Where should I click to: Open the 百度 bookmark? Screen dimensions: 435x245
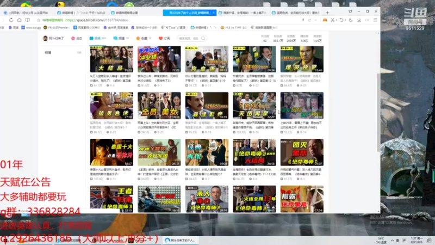tap(14, 28)
